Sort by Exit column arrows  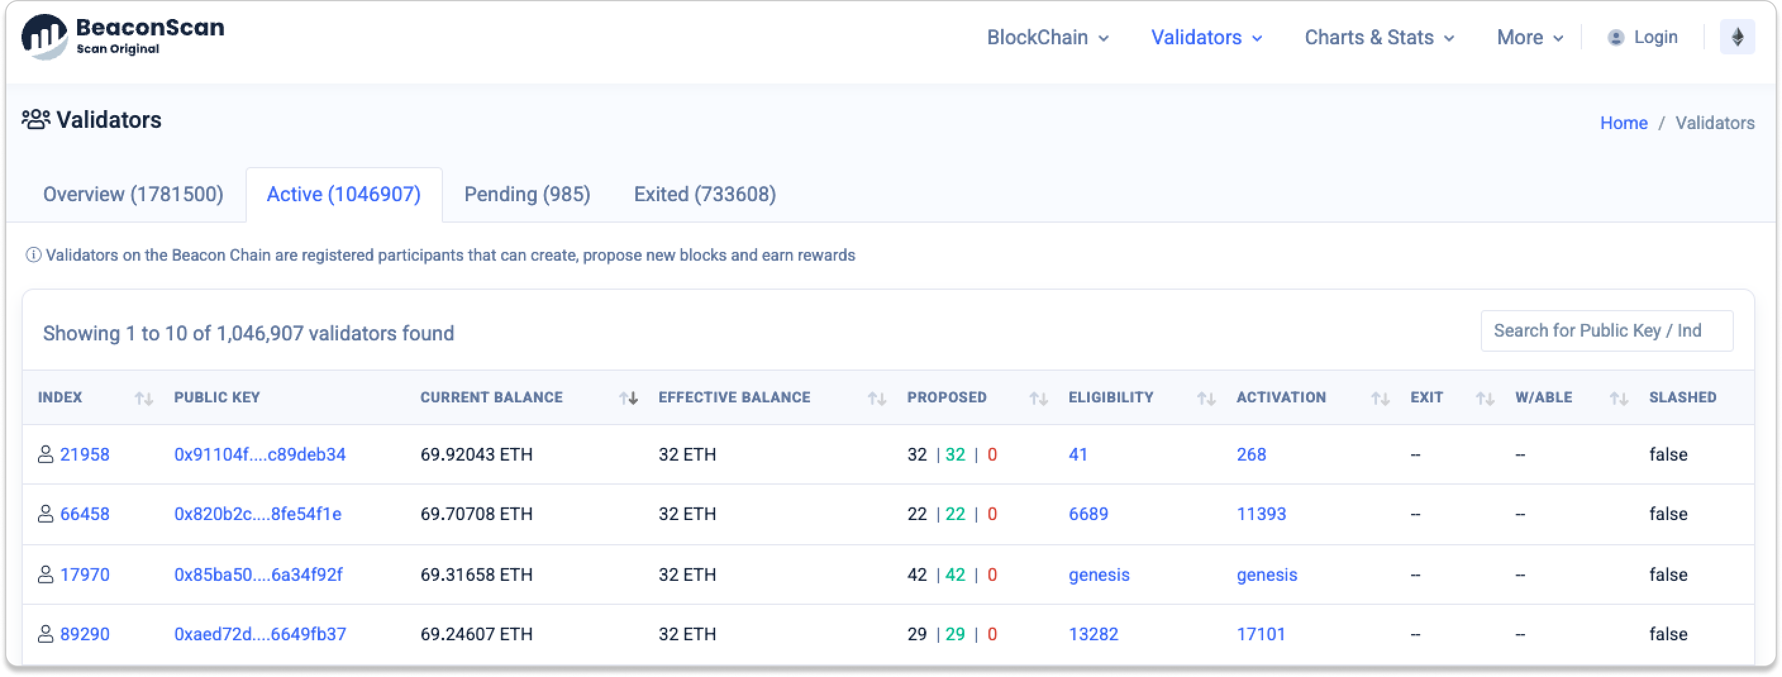[1485, 399]
